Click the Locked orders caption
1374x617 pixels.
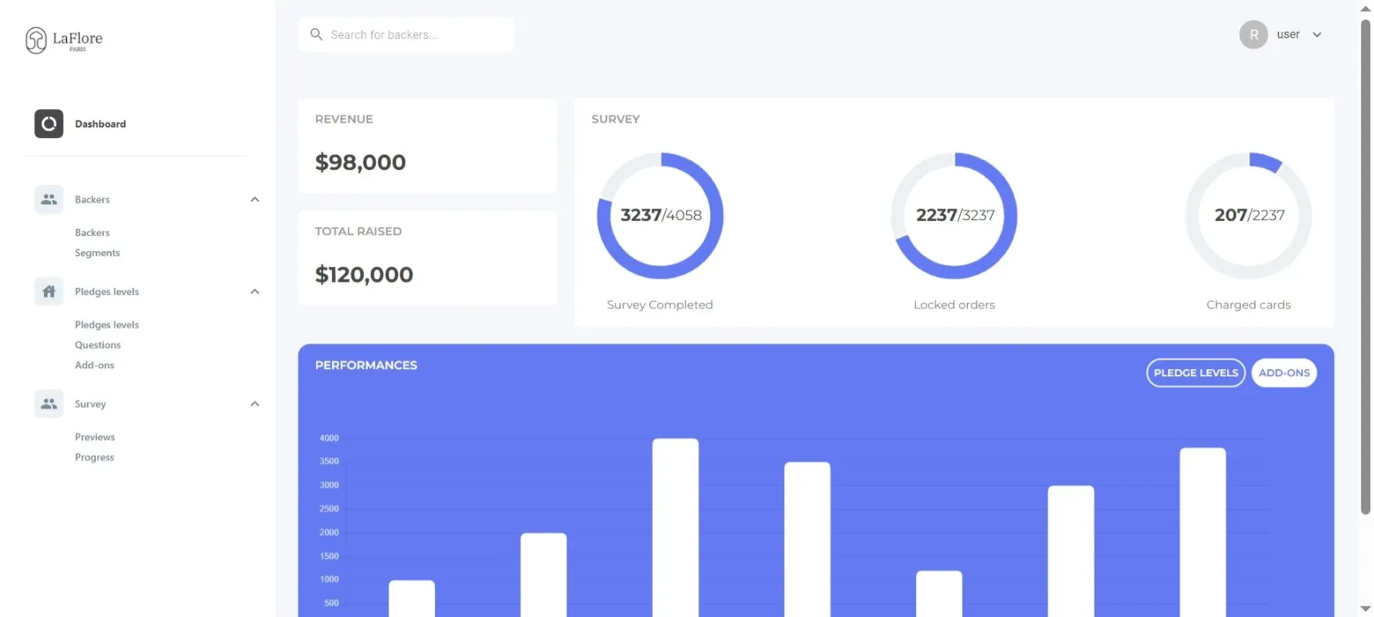point(954,305)
